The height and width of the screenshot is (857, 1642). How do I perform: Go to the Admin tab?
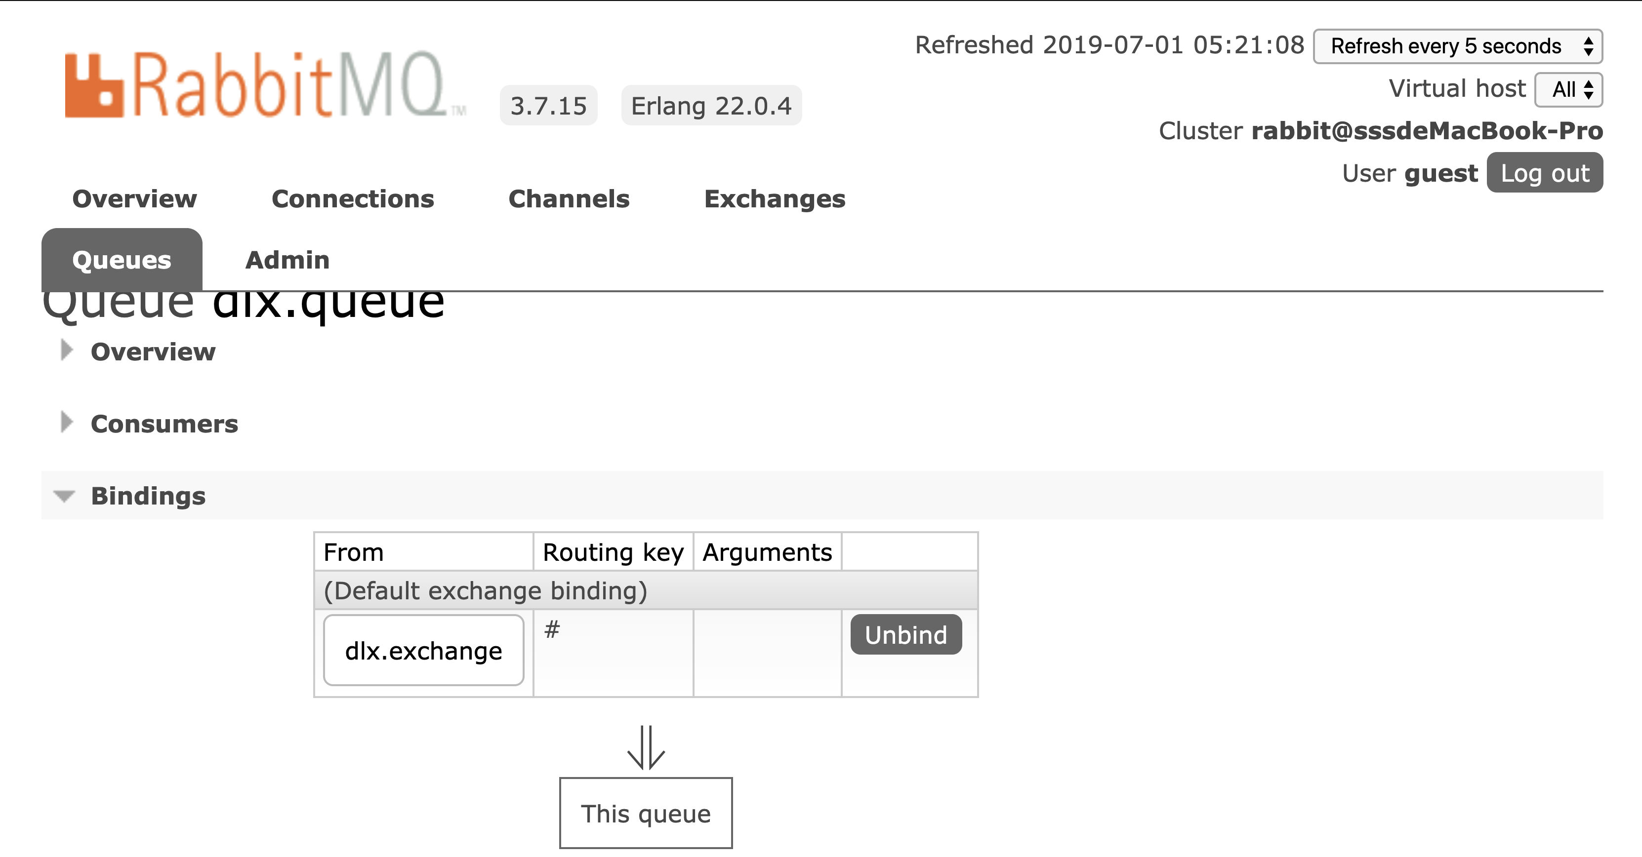(287, 260)
